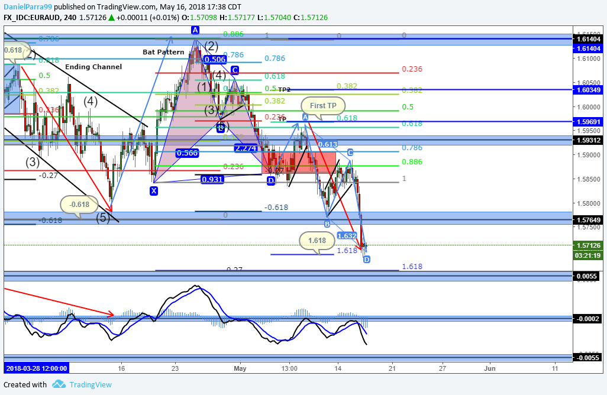Click the 13:00 label on the time axis
The width and height of the screenshot is (607, 395).
point(289,368)
